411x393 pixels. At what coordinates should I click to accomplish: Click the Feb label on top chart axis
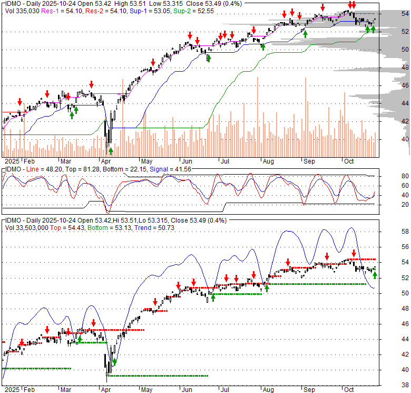point(29,161)
